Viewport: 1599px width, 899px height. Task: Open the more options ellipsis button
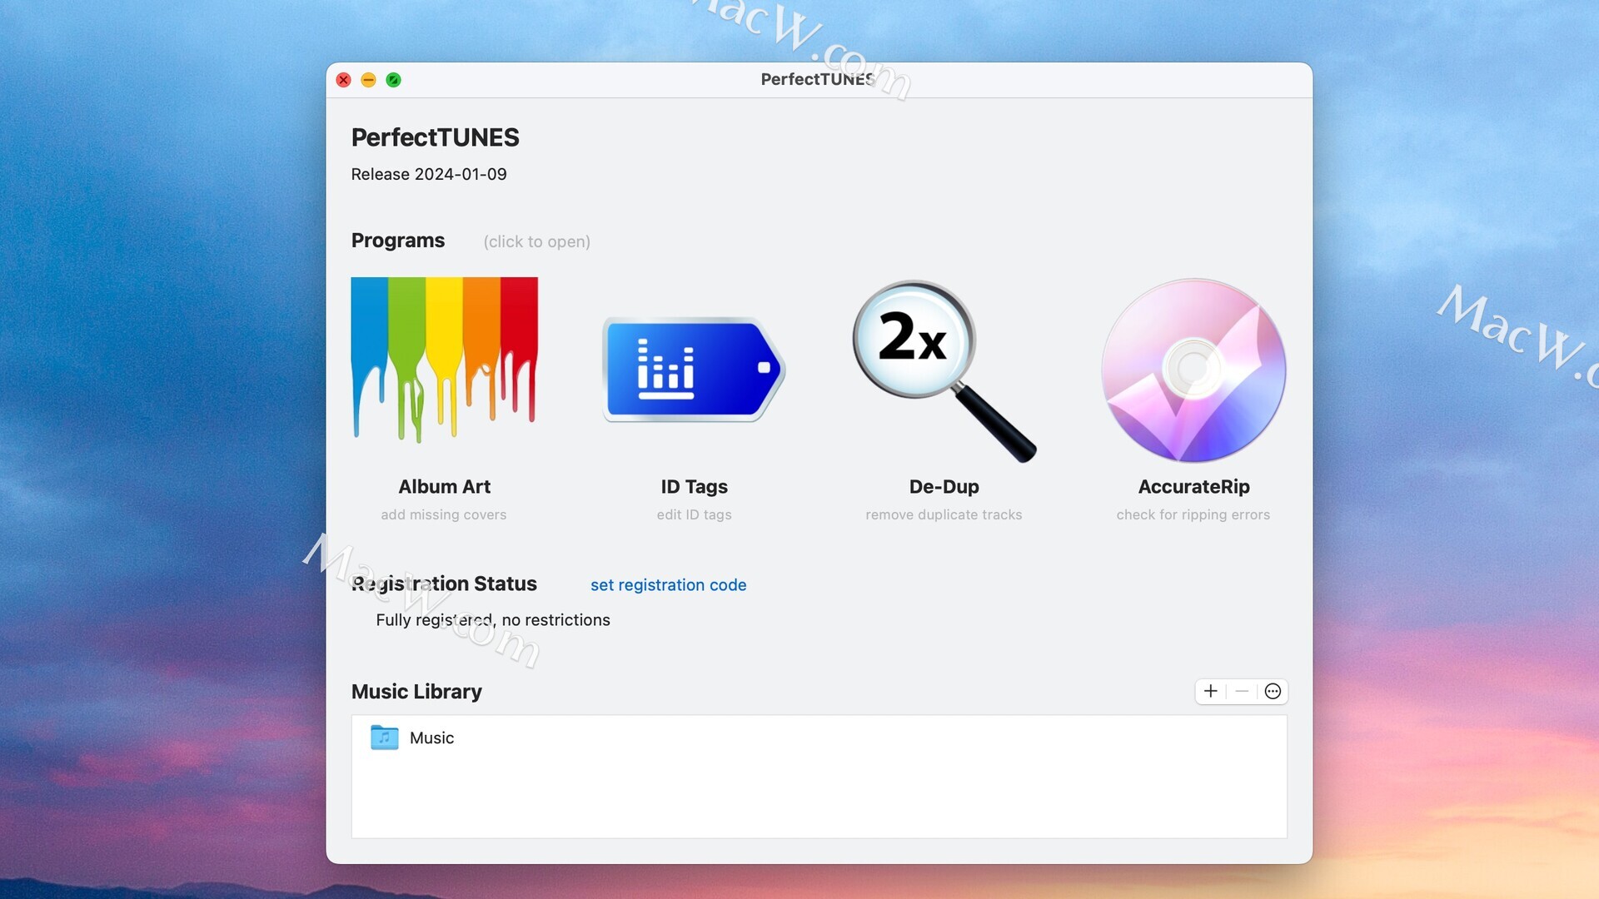(1273, 691)
